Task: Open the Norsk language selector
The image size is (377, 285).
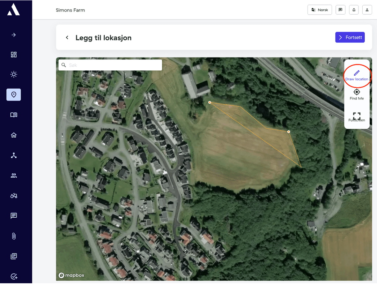Action: [x=319, y=10]
